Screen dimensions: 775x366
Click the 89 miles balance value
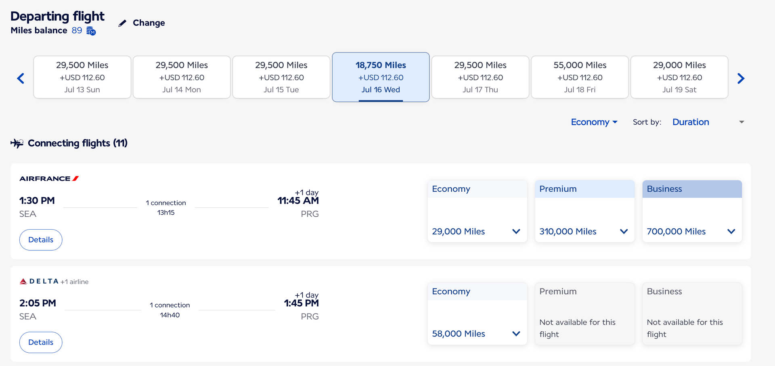(77, 30)
